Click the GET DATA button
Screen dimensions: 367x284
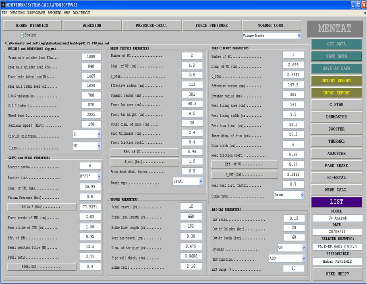click(x=336, y=44)
